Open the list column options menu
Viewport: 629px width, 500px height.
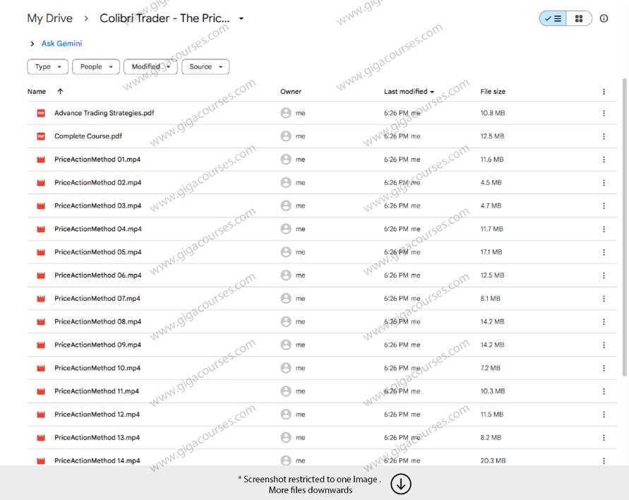[604, 91]
